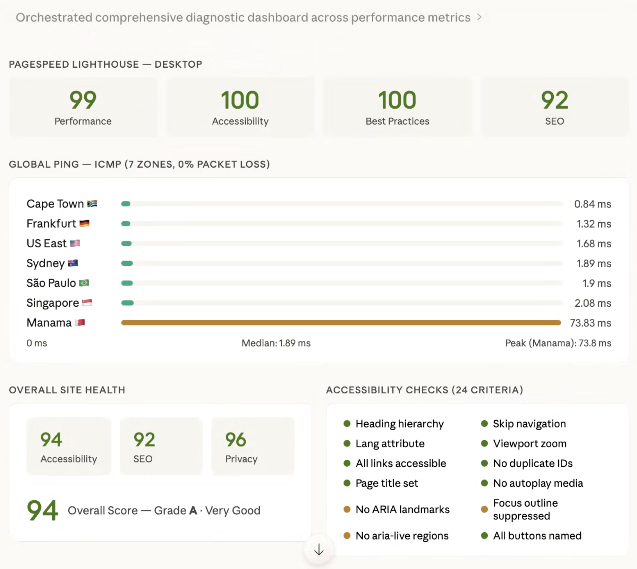Click the ACCESSIBILITY CHECKS (24 CRITERIA) heading
The width and height of the screenshot is (637, 569).
425,390
